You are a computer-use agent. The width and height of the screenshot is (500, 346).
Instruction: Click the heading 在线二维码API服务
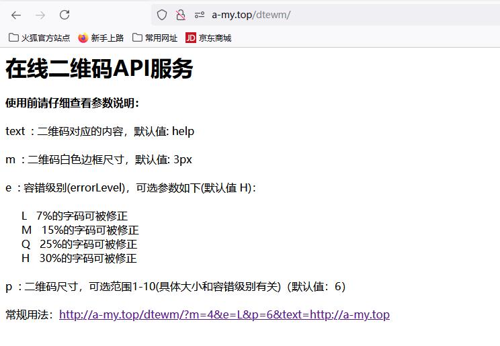pyautogui.click(x=99, y=69)
